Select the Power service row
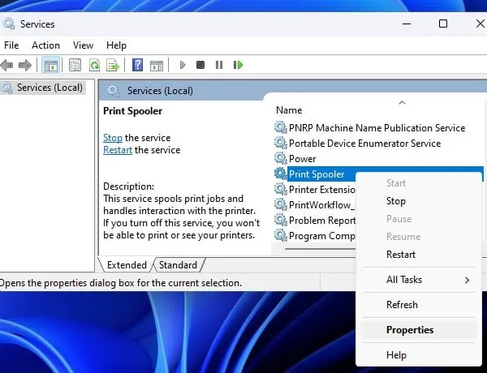487x373 pixels. tap(302, 159)
